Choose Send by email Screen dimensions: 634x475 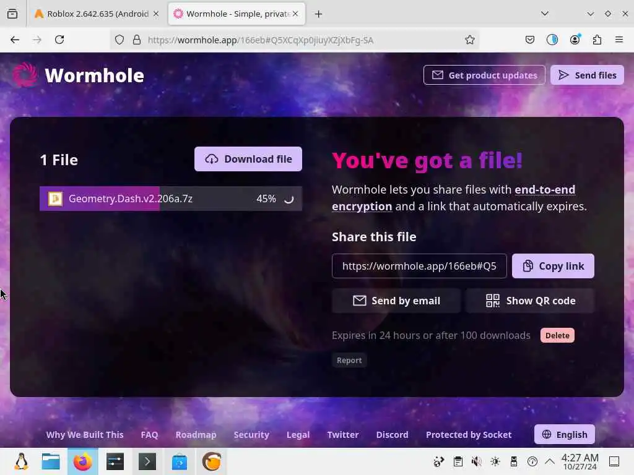tap(396, 301)
